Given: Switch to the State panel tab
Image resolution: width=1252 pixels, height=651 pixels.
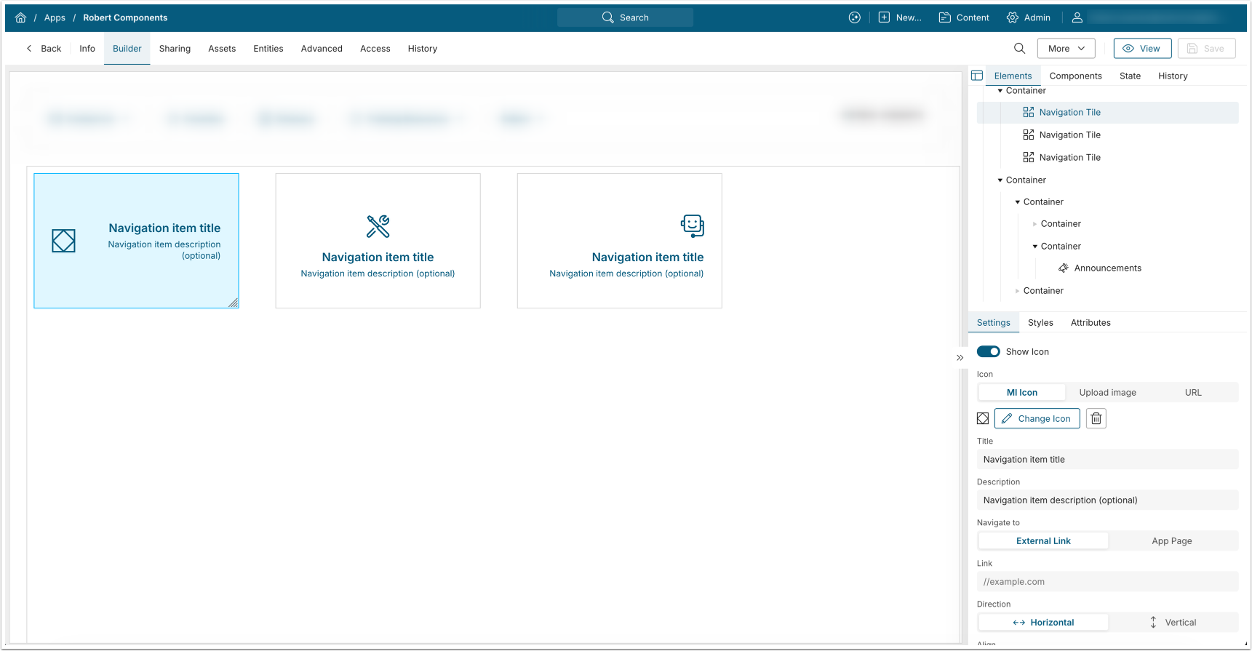Looking at the screenshot, I should click(1130, 76).
